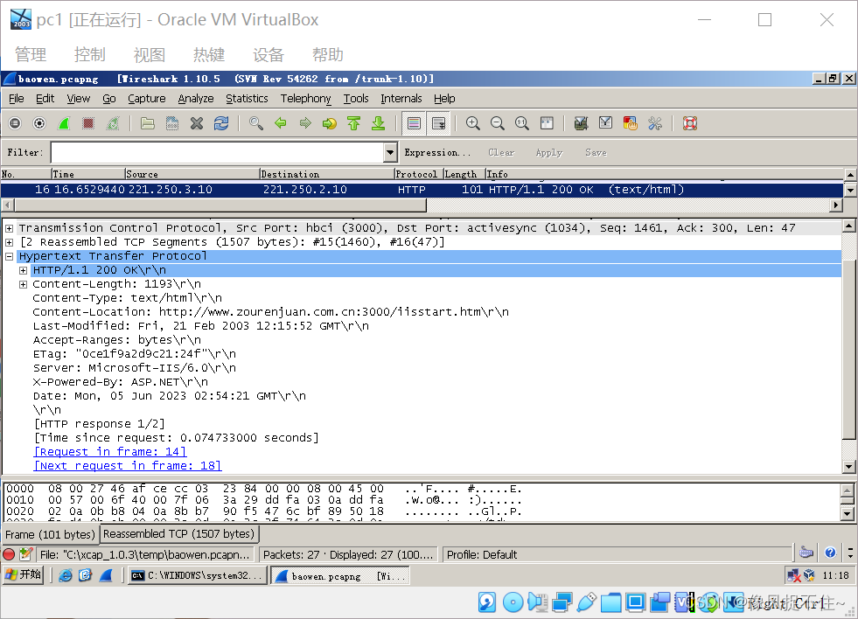Click Clear filter button
Image resolution: width=858 pixels, height=619 pixels.
click(x=501, y=152)
